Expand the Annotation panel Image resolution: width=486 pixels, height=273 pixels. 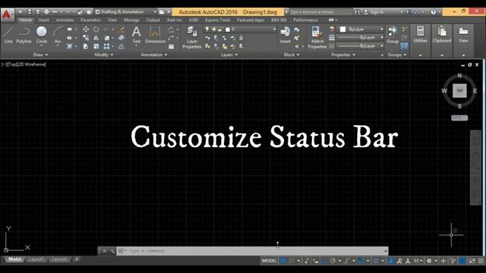click(x=154, y=55)
